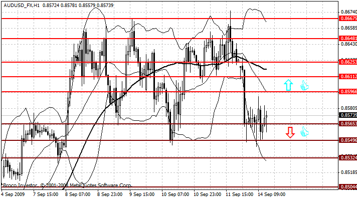Click the red down arrow icon
The width and height of the screenshot is (357, 198).
pyautogui.click(x=290, y=132)
